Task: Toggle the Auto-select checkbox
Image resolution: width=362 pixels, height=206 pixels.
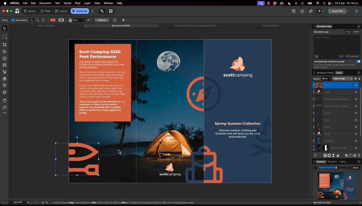Action: tap(13, 20)
